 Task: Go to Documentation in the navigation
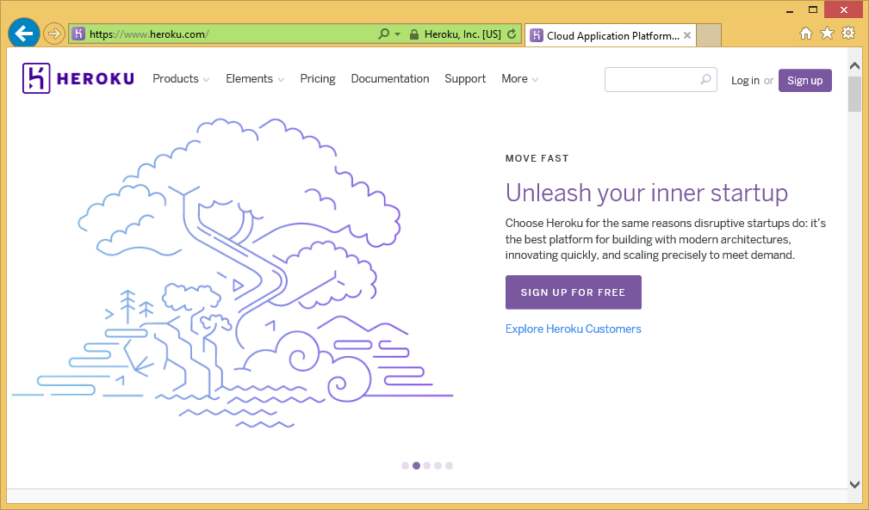click(x=390, y=79)
